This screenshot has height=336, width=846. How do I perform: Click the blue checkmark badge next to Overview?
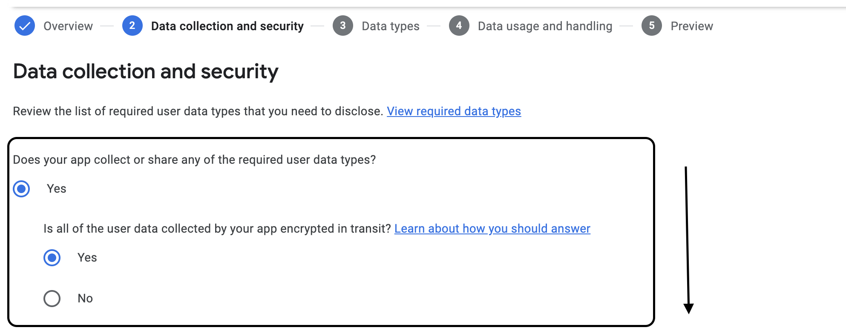pyautogui.click(x=24, y=26)
